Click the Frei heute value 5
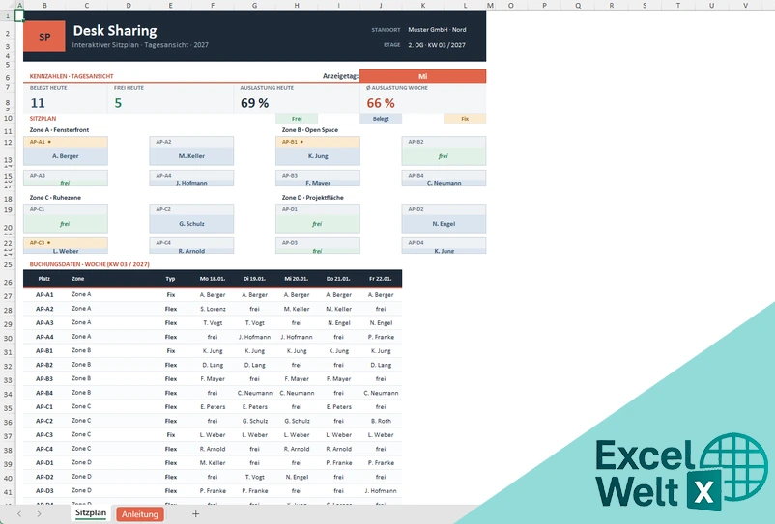 pyautogui.click(x=118, y=103)
